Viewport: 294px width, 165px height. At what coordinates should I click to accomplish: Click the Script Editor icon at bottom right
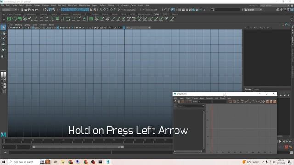tap(291, 153)
